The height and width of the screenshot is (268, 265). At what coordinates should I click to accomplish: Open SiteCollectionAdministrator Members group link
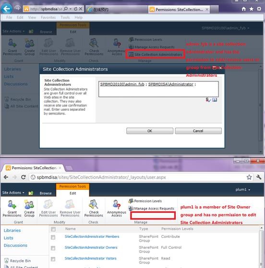coord(92,236)
